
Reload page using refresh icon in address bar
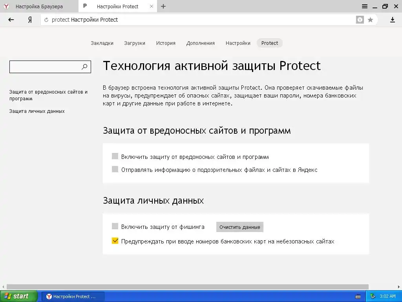[46, 20]
